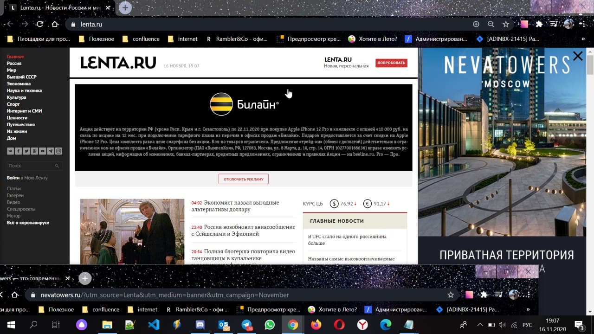Open Площадки для про... bookmarks folder
This screenshot has width=594, height=334.
point(38,39)
